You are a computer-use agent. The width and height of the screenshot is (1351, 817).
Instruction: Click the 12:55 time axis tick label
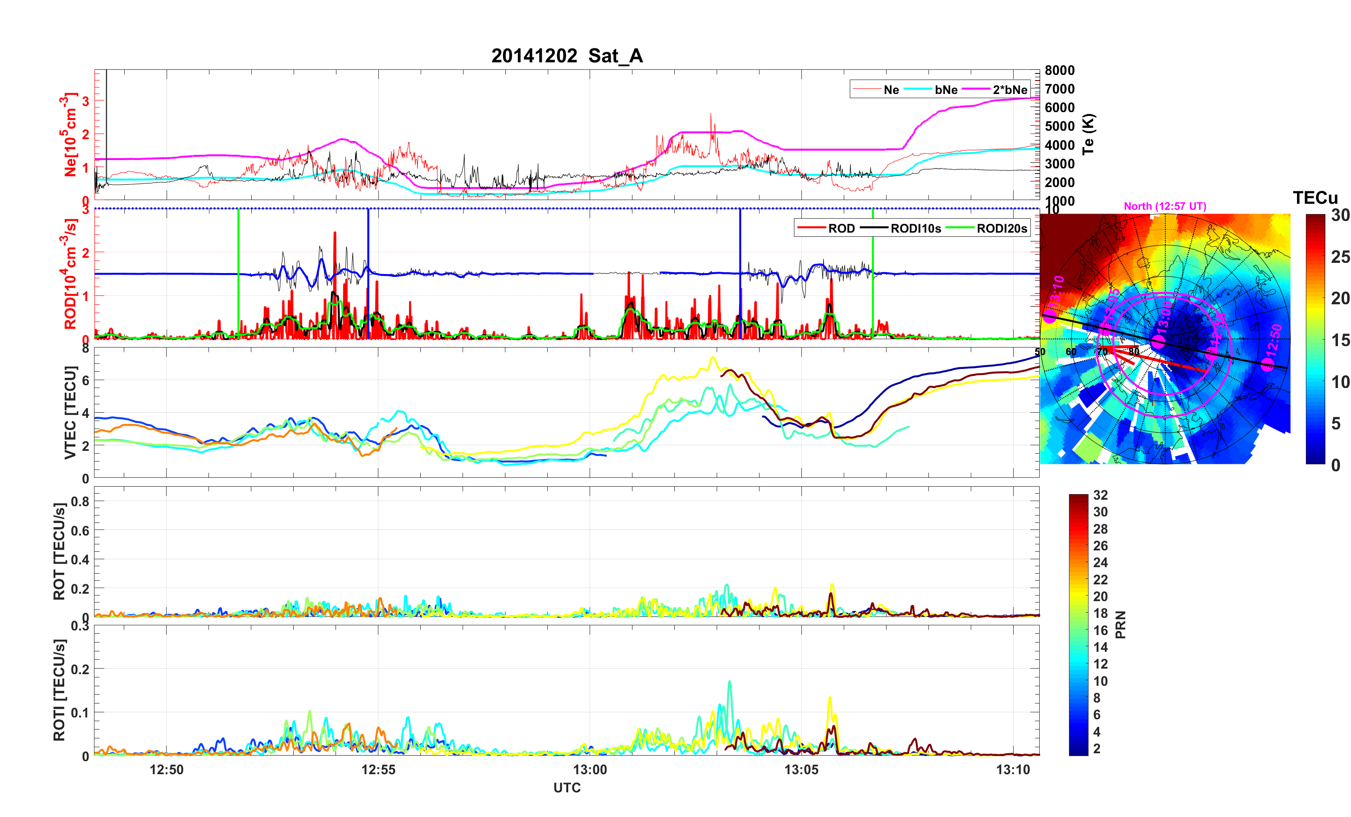tap(378, 769)
